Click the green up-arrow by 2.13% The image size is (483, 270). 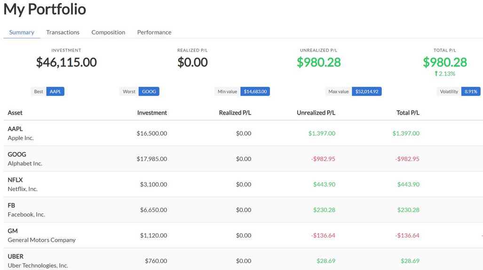436,74
